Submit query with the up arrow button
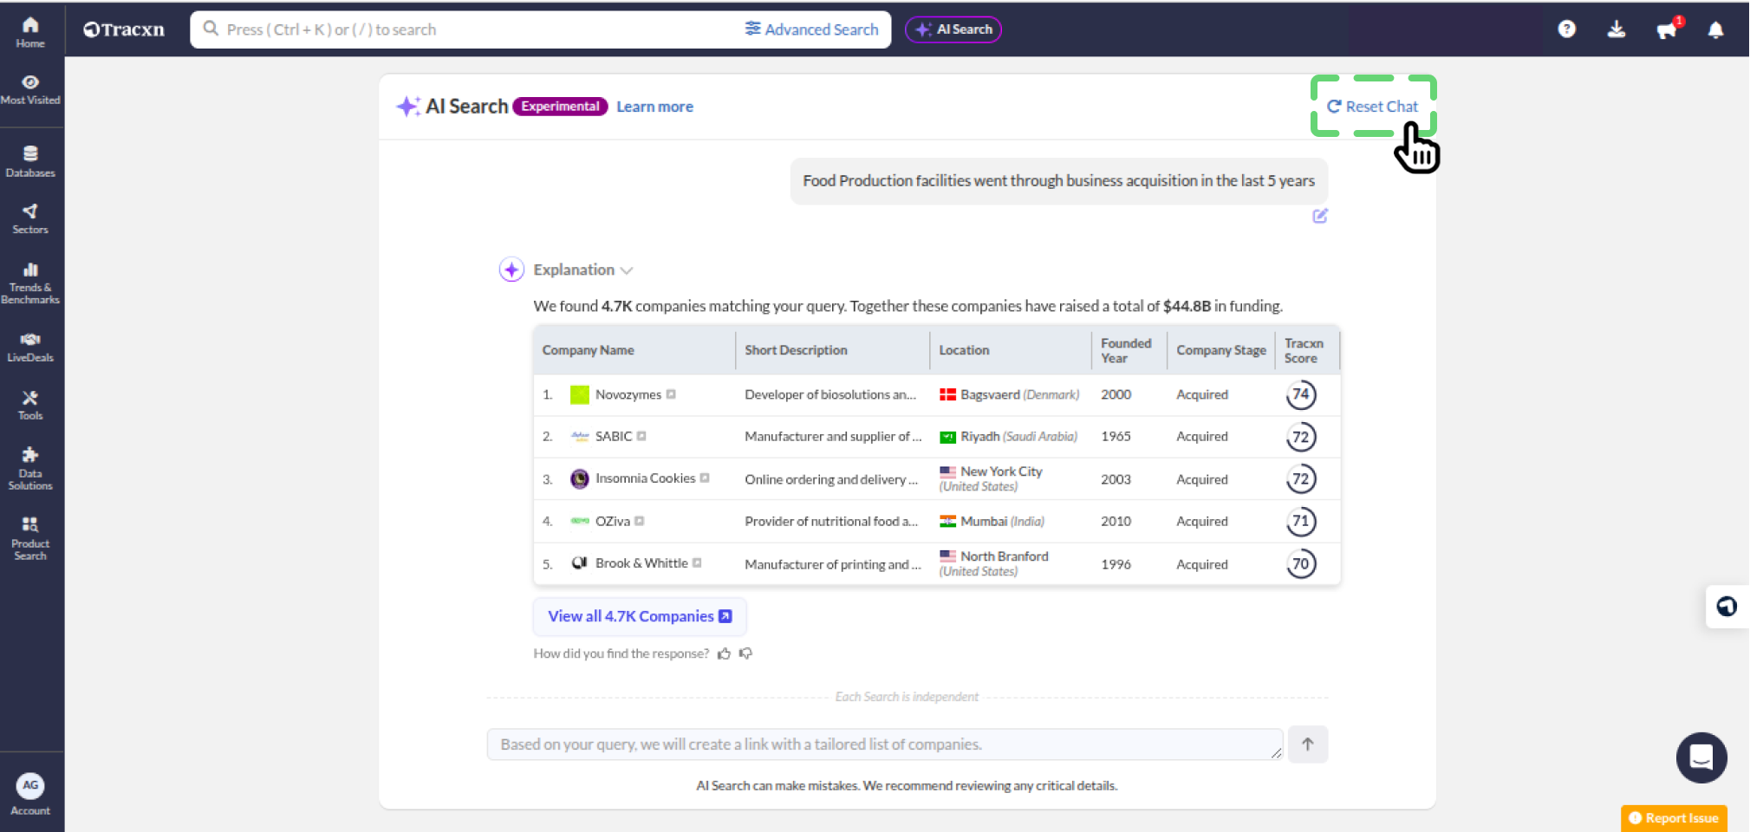 click(x=1307, y=744)
